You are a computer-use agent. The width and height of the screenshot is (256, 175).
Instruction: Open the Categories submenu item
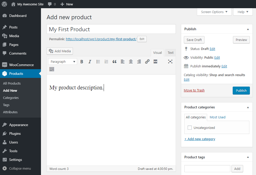coord(11,98)
